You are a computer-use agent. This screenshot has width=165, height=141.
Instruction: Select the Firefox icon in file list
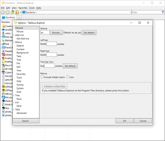[3, 58]
